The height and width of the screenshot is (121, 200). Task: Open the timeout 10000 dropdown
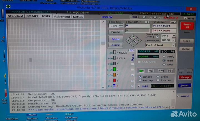[174, 40]
